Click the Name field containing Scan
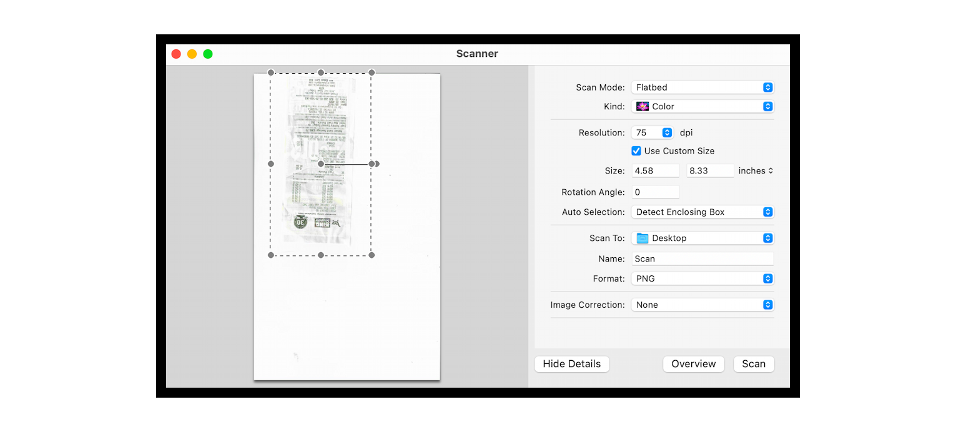Viewport: 956px width, 432px height. [702, 258]
